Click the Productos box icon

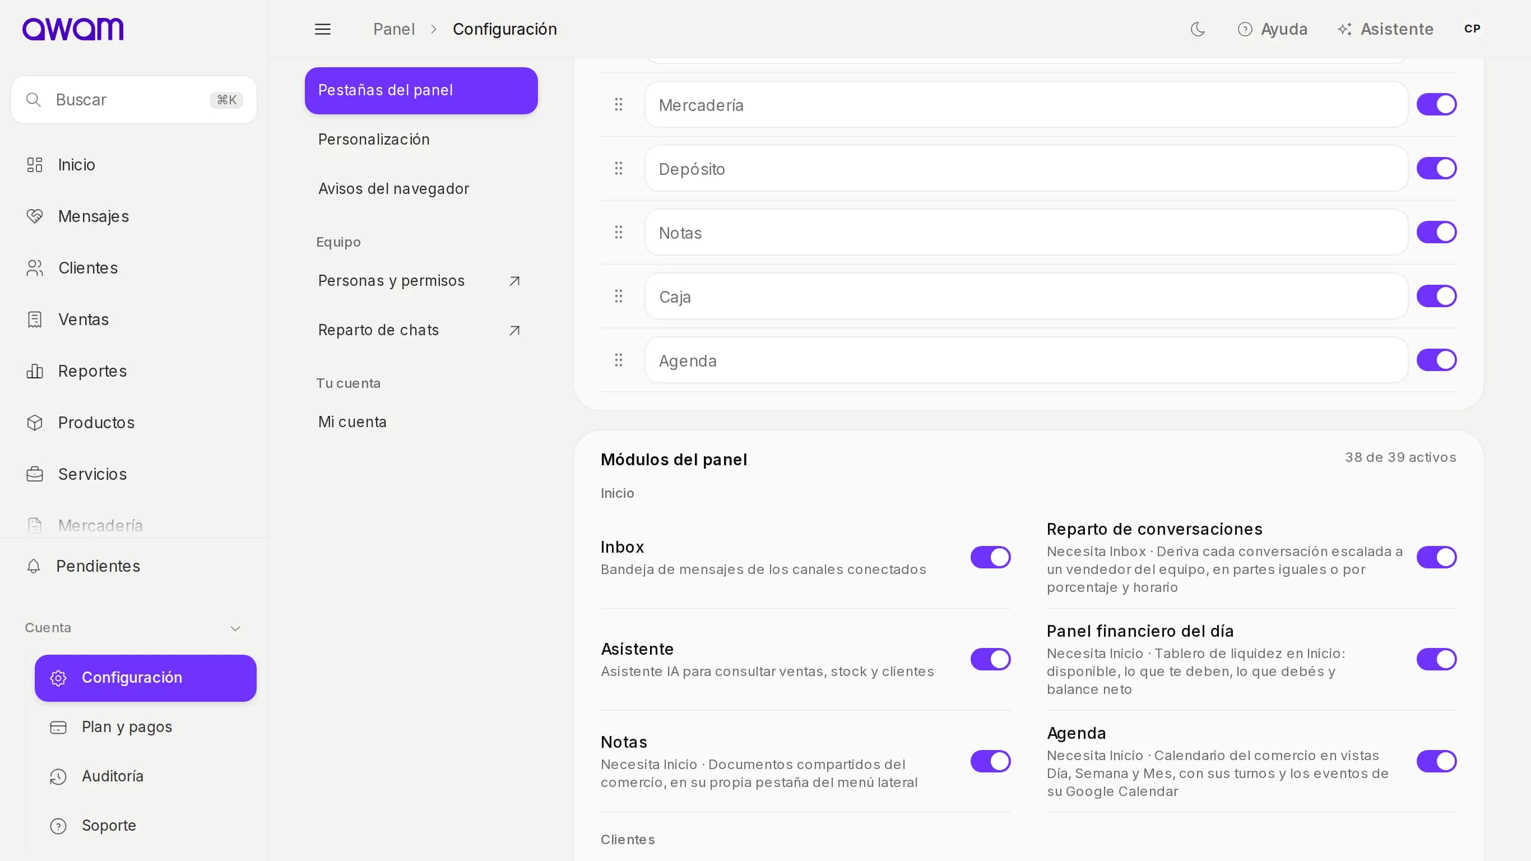tap(35, 423)
